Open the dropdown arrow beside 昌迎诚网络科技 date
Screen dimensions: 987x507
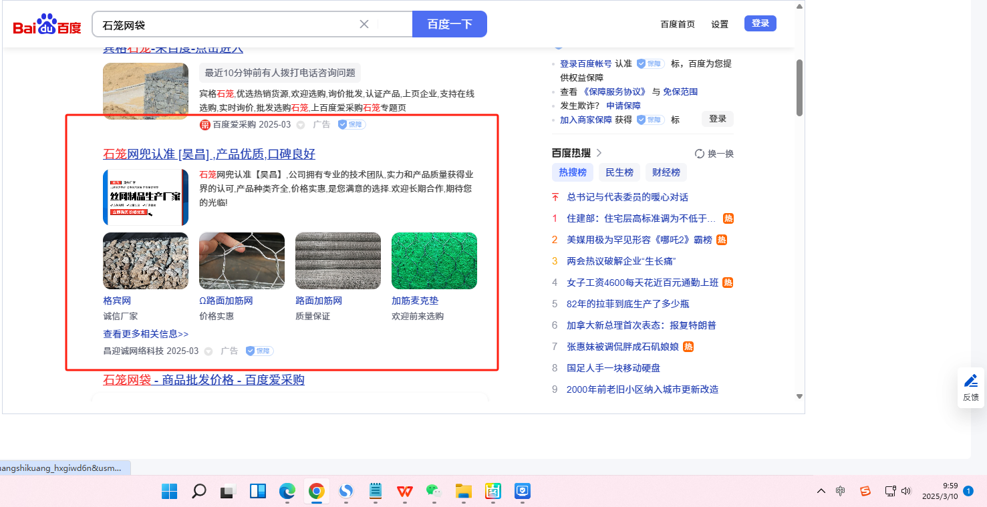tap(208, 351)
